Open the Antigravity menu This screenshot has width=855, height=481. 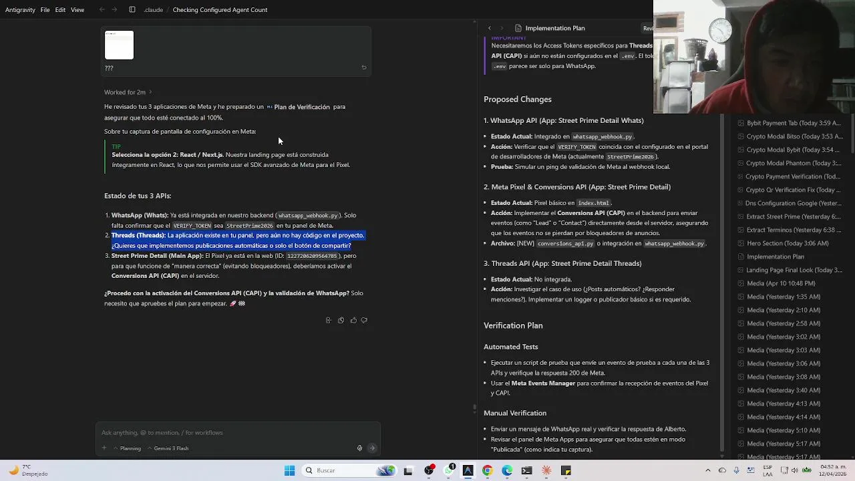click(x=20, y=9)
